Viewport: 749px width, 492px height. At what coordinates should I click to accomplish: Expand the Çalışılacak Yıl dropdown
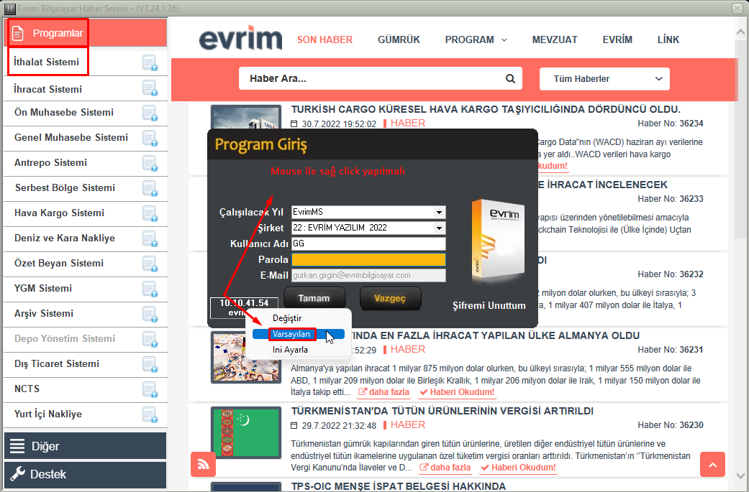coord(439,213)
